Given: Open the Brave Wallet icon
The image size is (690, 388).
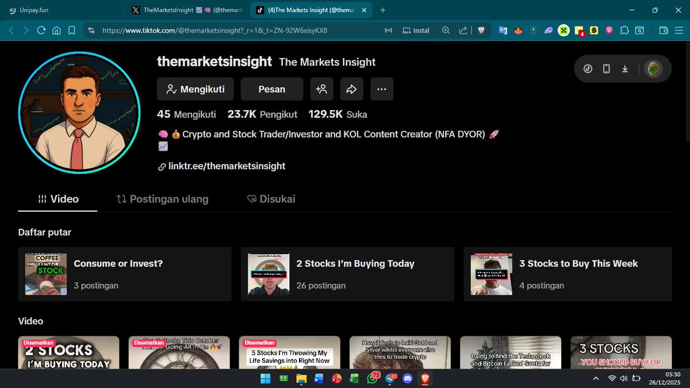Looking at the screenshot, I should tap(663, 30).
